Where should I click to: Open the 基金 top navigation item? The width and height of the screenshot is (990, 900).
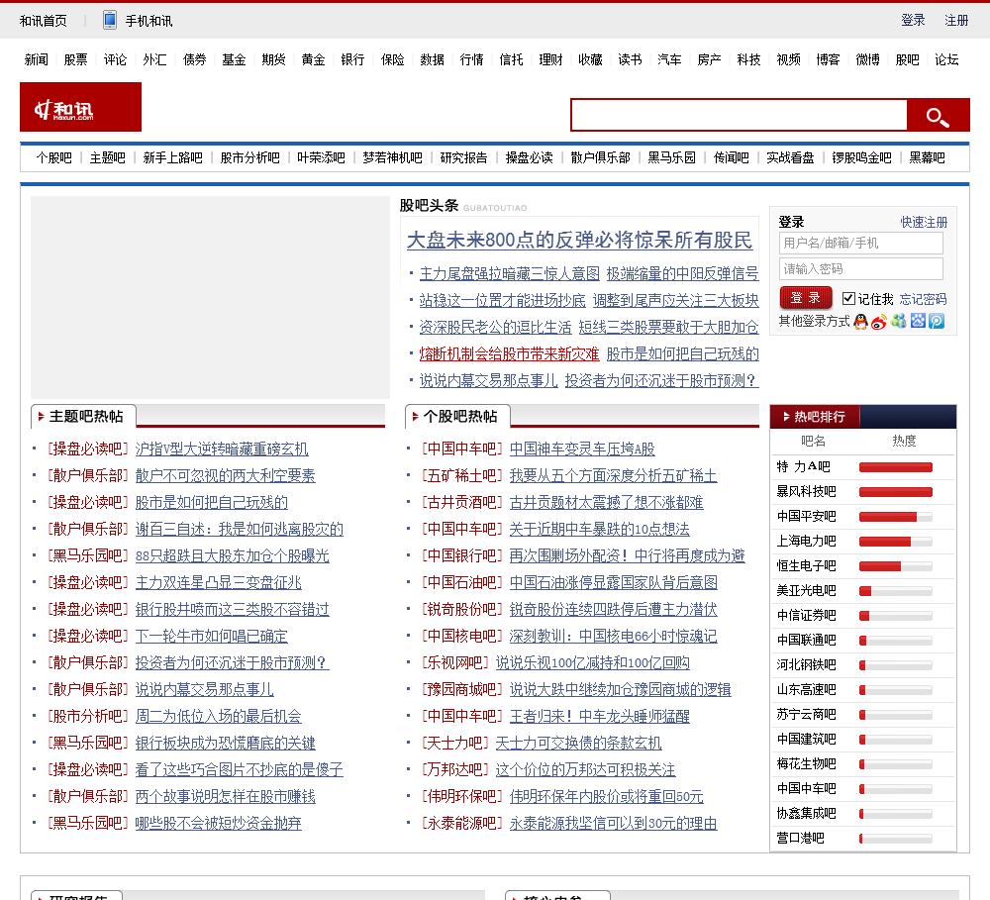point(234,59)
